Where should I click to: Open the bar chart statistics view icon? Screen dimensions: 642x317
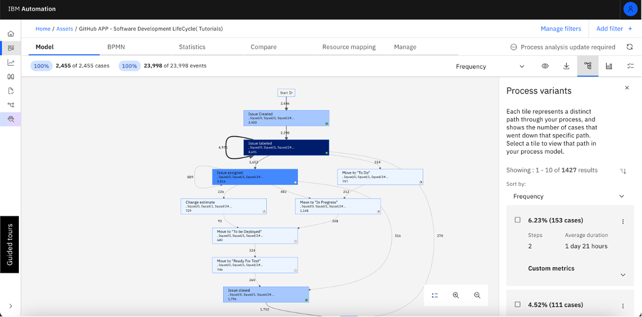609,66
